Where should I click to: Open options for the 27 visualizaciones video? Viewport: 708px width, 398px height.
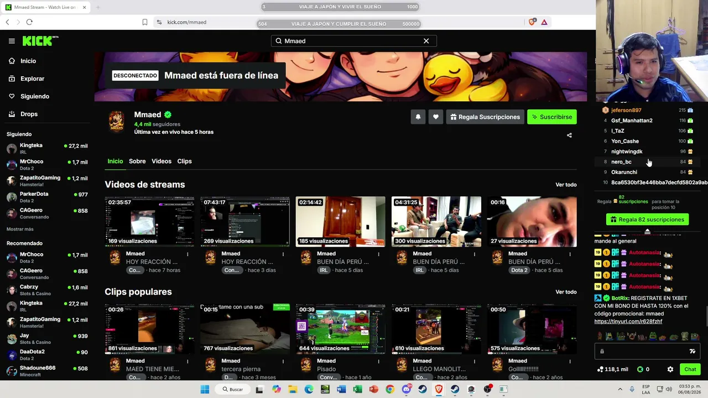pyautogui.click(x=570, y=254)
